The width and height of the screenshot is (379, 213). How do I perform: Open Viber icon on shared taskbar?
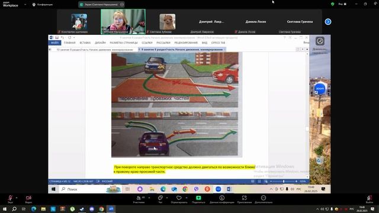coord(196,189)
